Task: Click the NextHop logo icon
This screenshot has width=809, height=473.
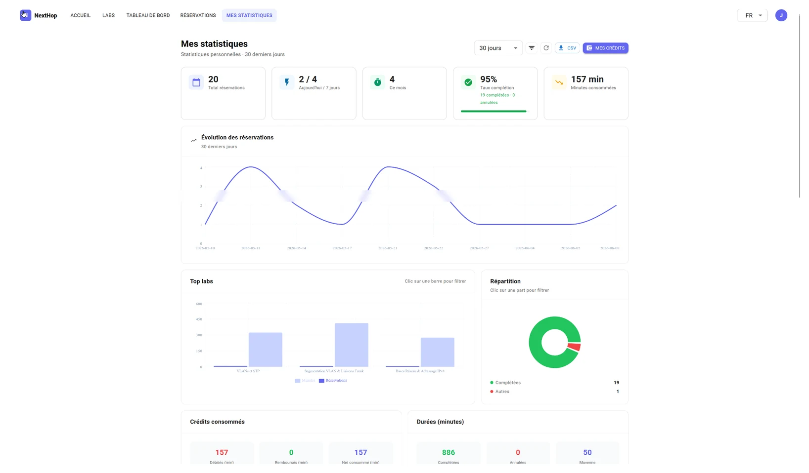Action: (x=26, y=15)
